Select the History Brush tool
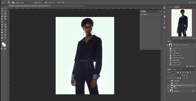Image resolution: width=196 pixels, height=101 pixels. (5, 24)
